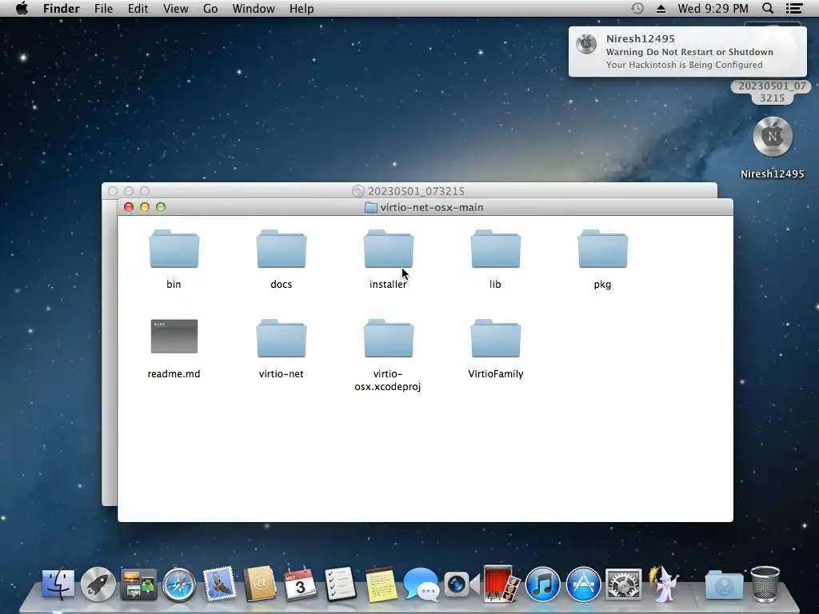The image size is (819, 614).
Task: Open the Go menu
Action: (210, 9)
